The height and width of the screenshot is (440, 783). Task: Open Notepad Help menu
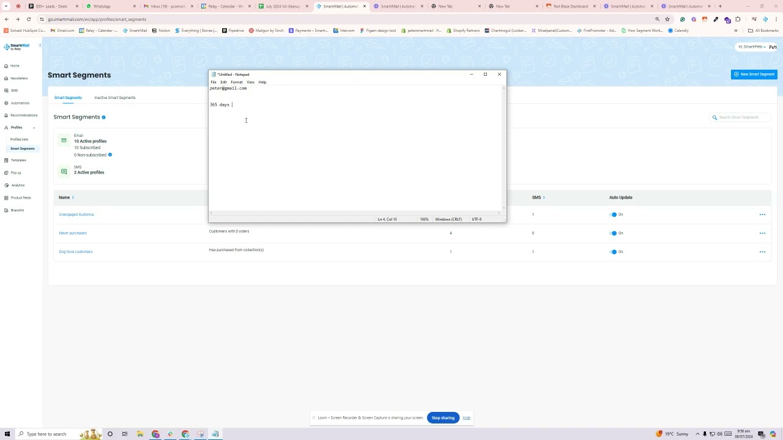point(262,82)
